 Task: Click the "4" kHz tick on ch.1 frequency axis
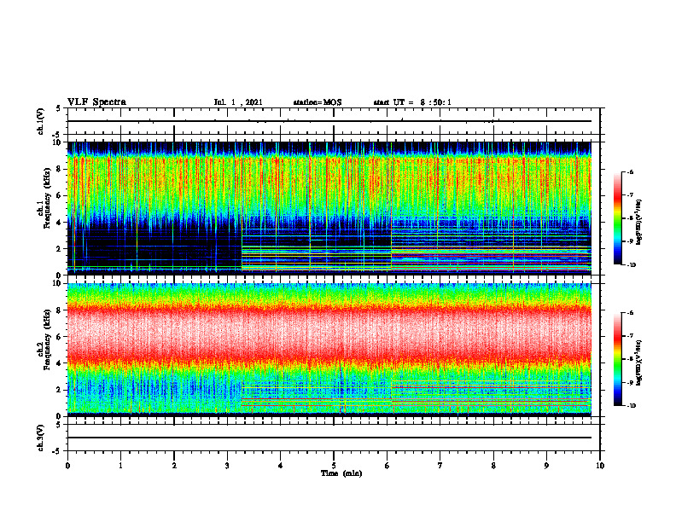pos(60,223)
